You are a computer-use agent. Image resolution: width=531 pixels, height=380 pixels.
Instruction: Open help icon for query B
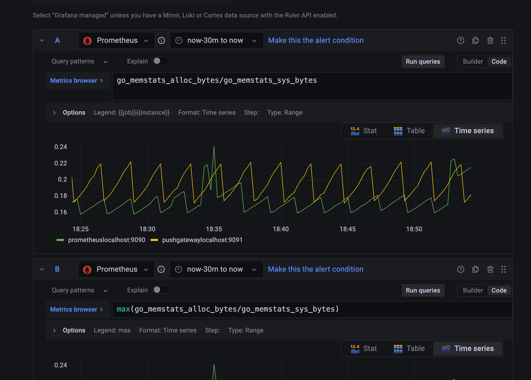461,269
